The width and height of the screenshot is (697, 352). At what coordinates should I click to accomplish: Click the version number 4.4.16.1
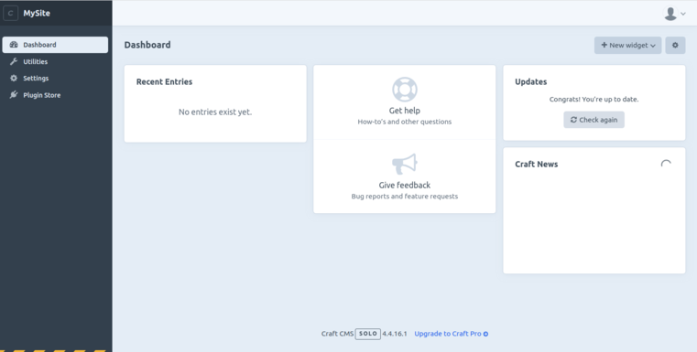click(x=394, y=334)
